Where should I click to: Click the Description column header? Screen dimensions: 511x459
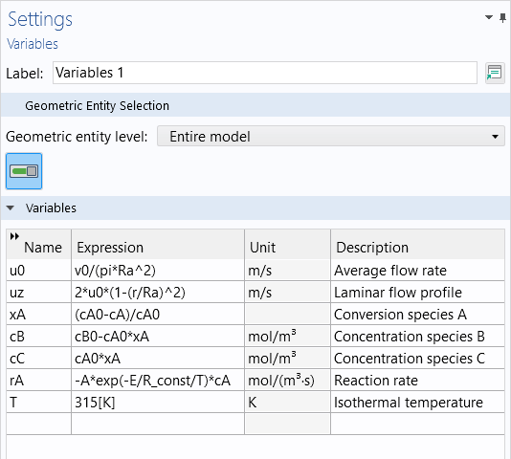417,245
